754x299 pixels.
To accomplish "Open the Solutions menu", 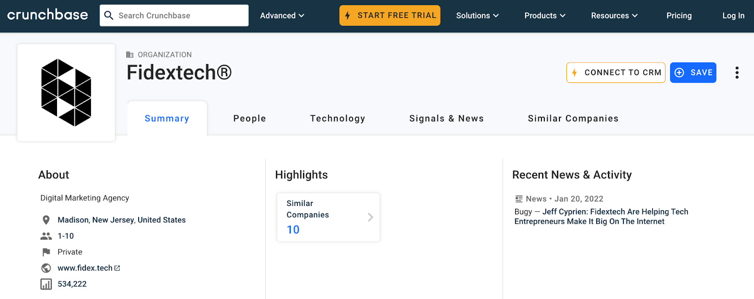I will (x=477, y=16).
